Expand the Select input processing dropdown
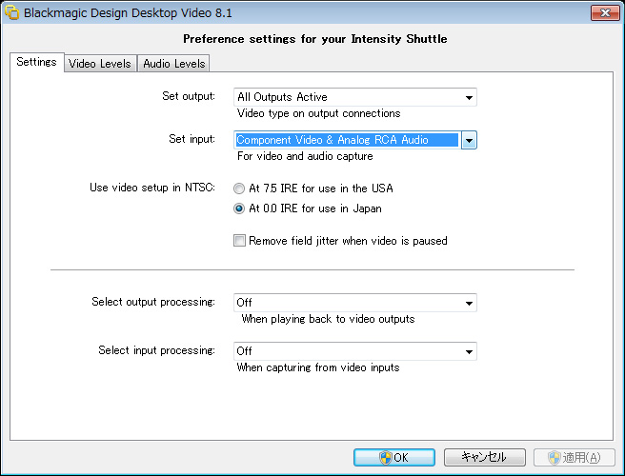Image resolution: width=625 pixels, height=476 pixels. tap(469, 351)
